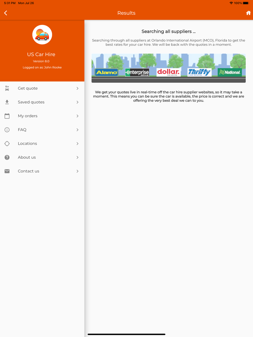The width and height of the screenshot is (253, 337).
Task: Tap 'Logged on as: John Rooke' text
Action: [x=42, y=67]
